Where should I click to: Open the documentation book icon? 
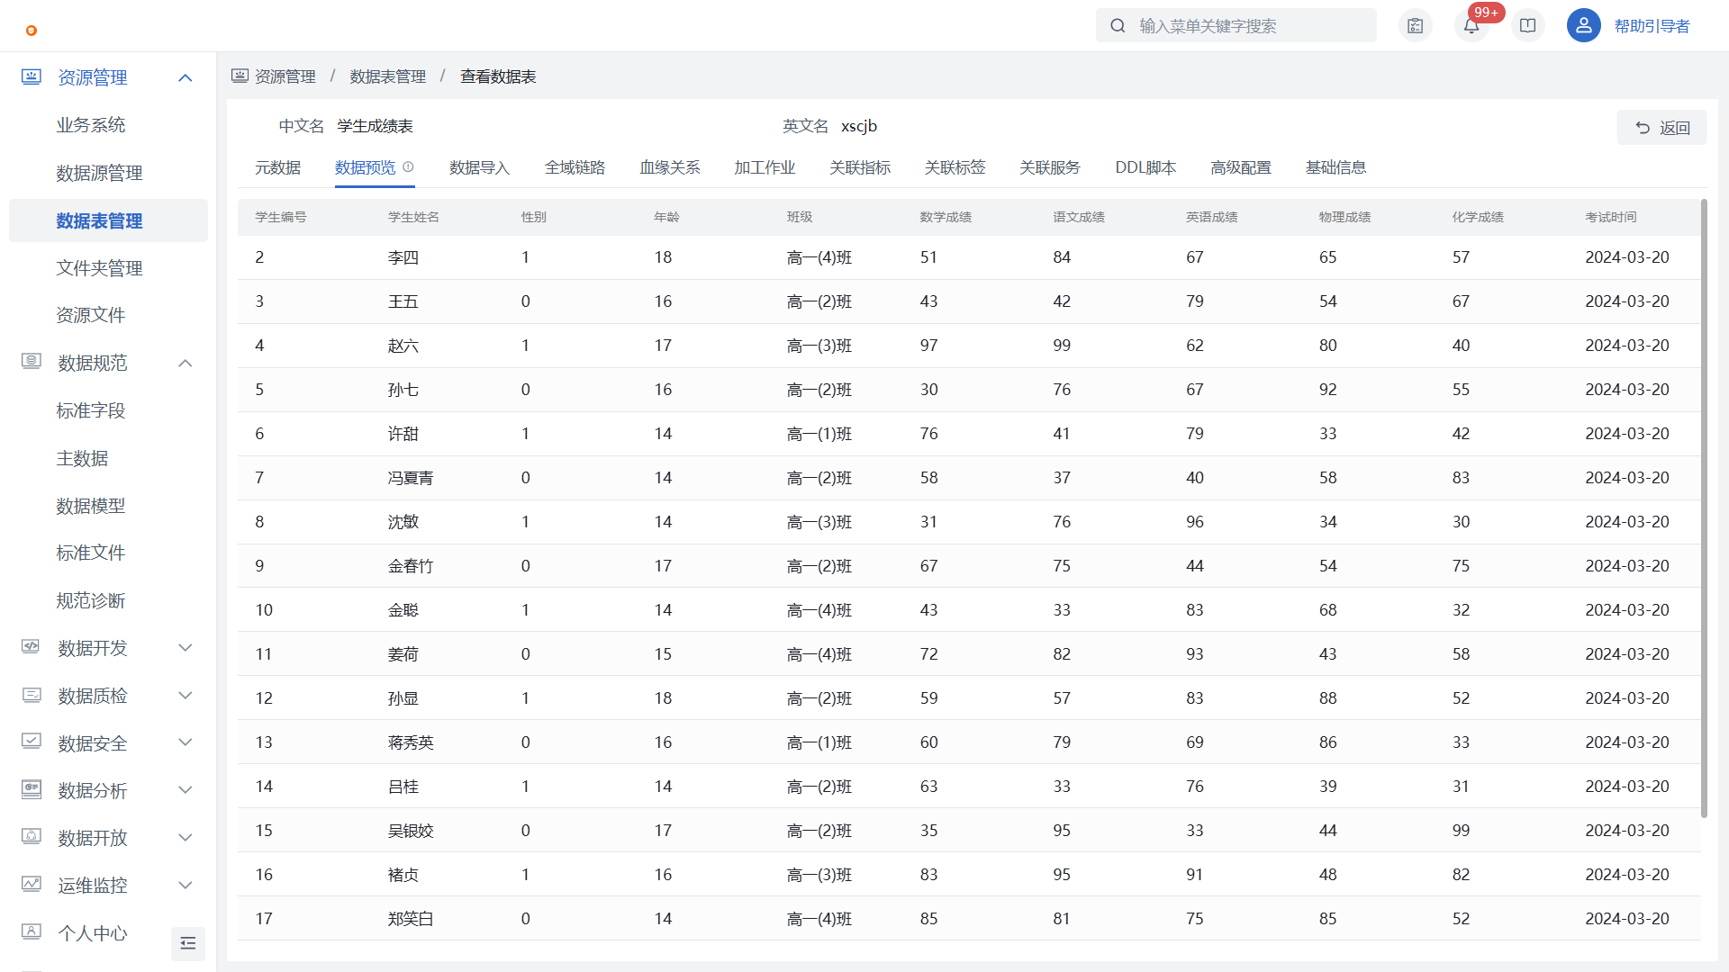[1528, 26]
